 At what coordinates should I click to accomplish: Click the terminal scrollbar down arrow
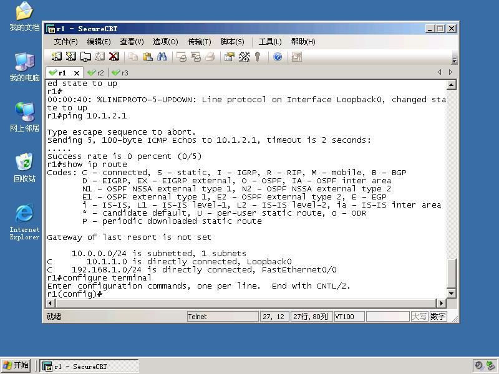tap(451, 293)
